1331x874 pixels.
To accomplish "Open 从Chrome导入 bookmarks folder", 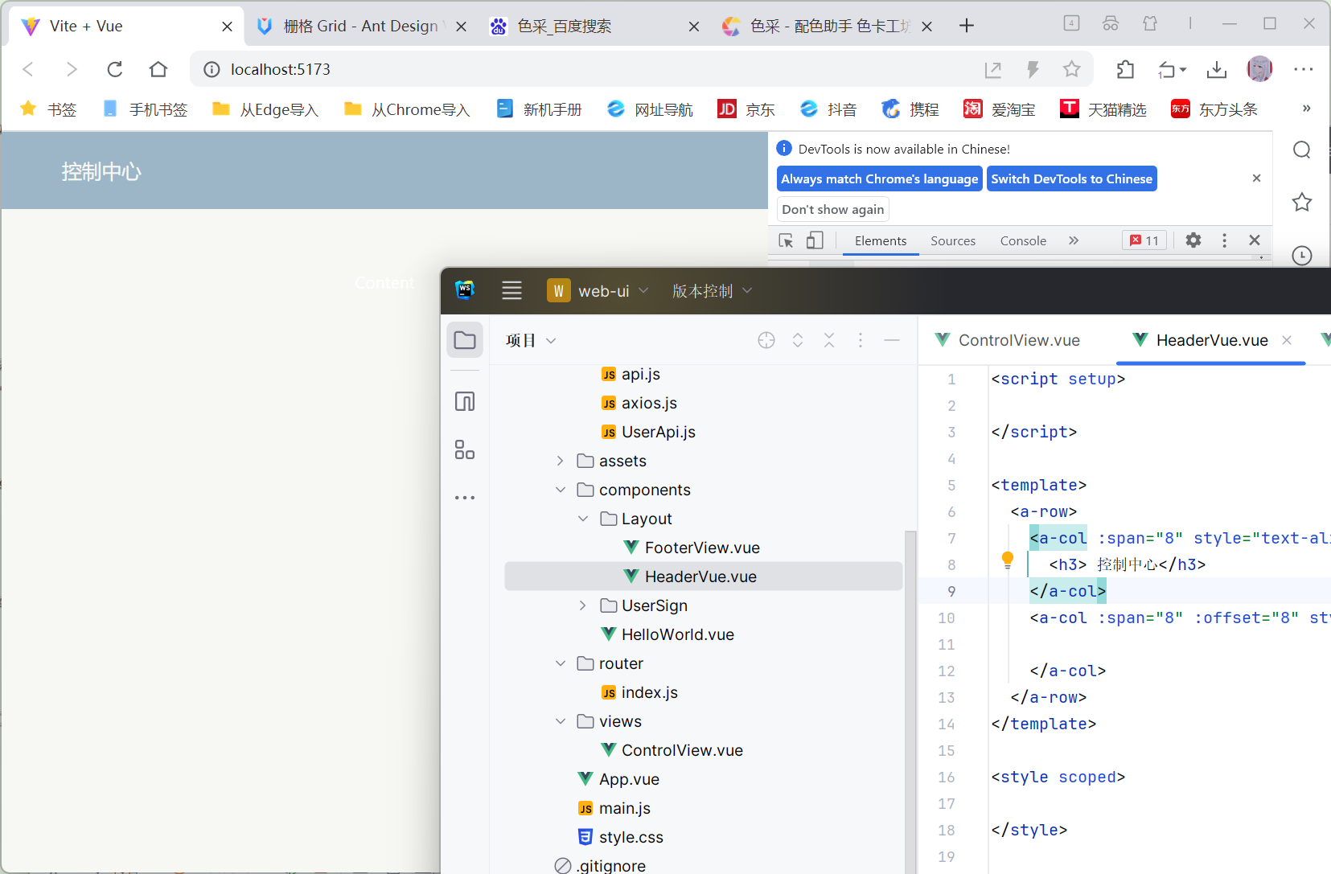I will tap(407, 109).
